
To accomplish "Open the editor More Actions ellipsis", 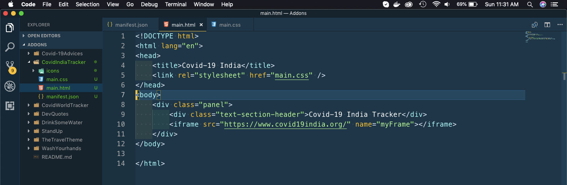I will tap(560, 25).
